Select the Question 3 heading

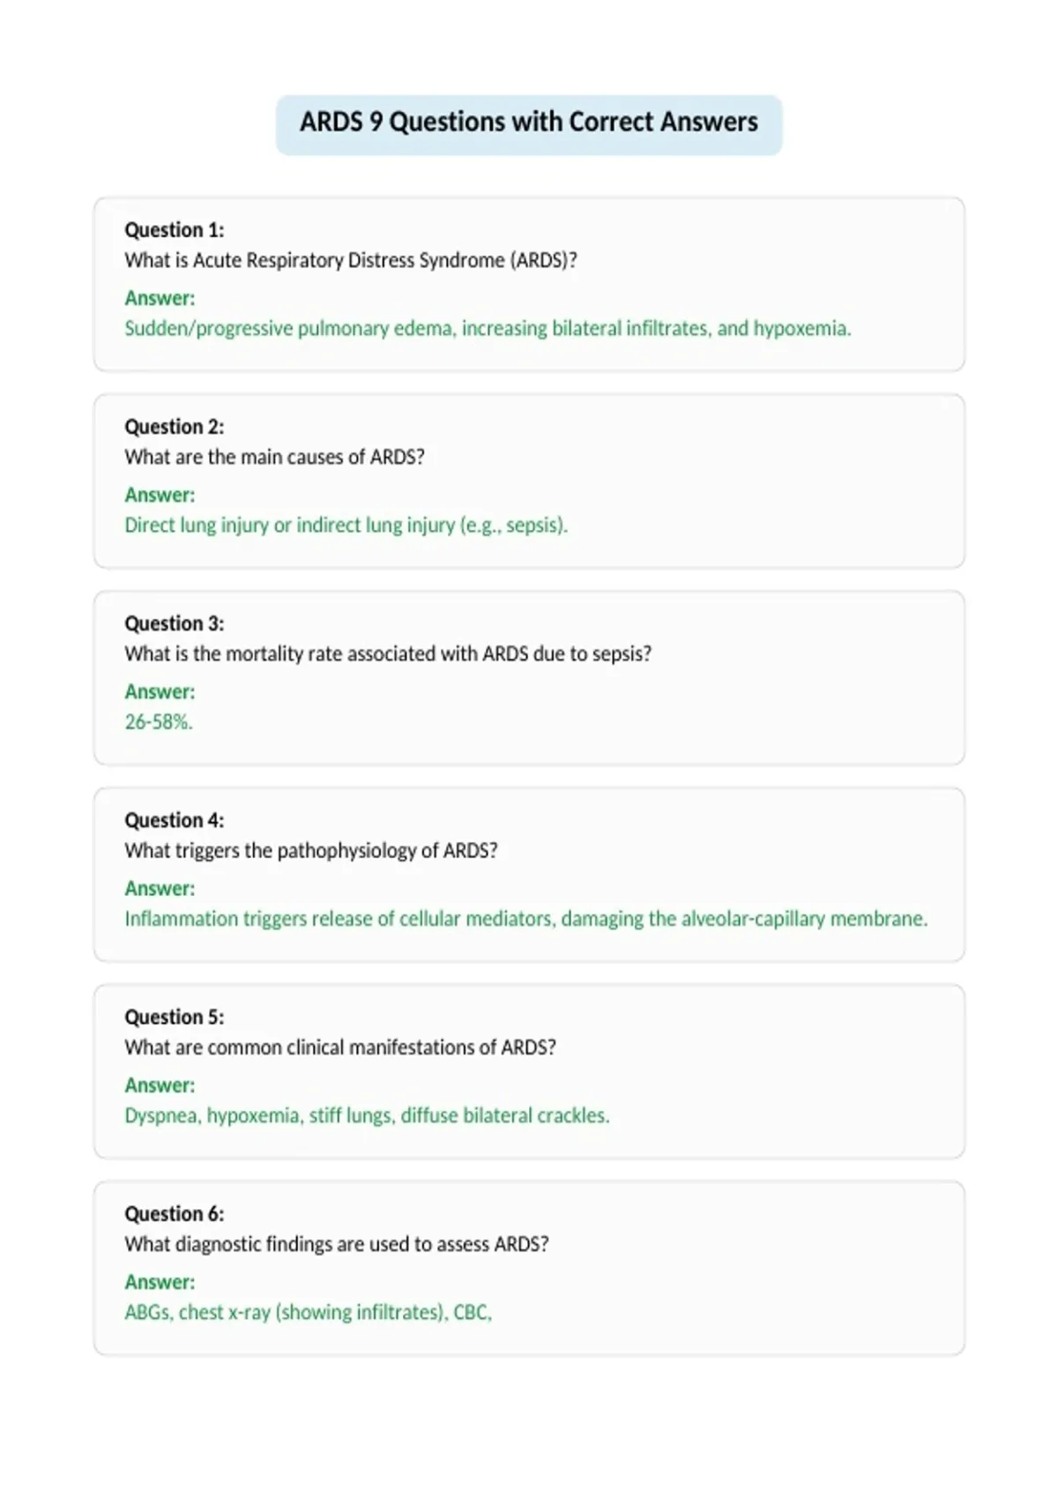click(x=175, y=623)
